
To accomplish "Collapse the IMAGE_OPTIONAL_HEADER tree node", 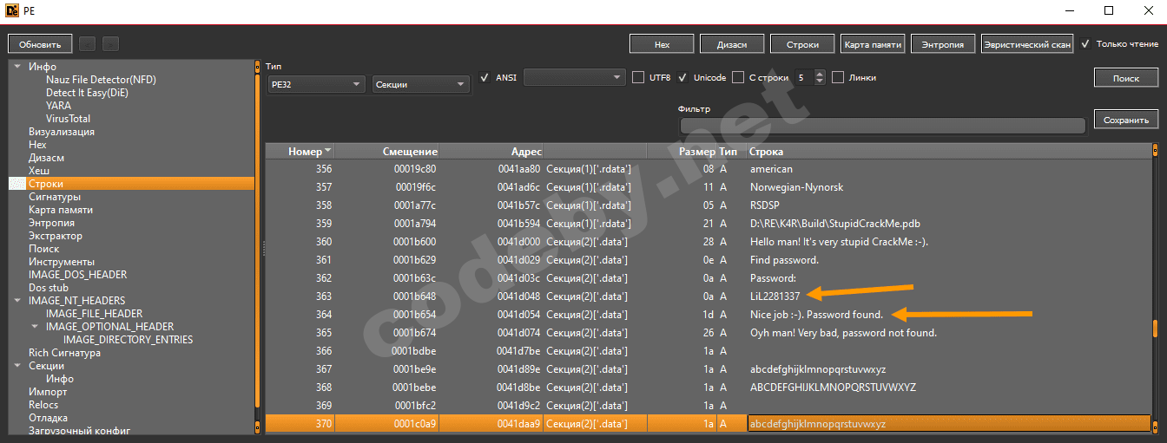I will pos(35,327).
